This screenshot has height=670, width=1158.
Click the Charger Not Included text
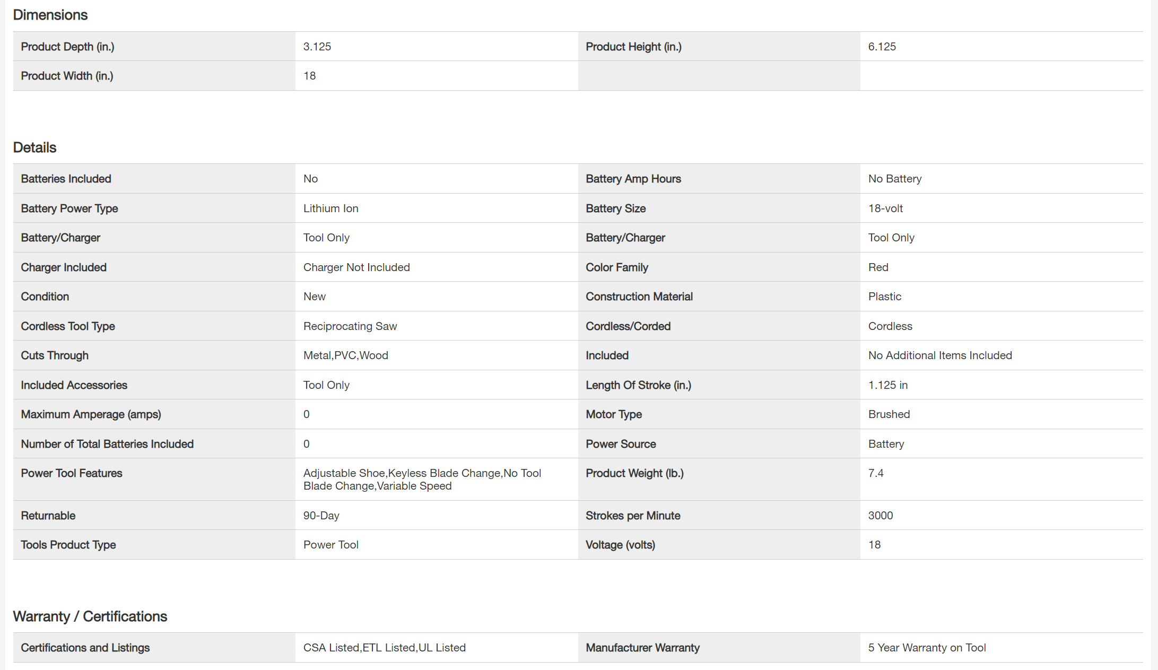(x=356, y=267)
